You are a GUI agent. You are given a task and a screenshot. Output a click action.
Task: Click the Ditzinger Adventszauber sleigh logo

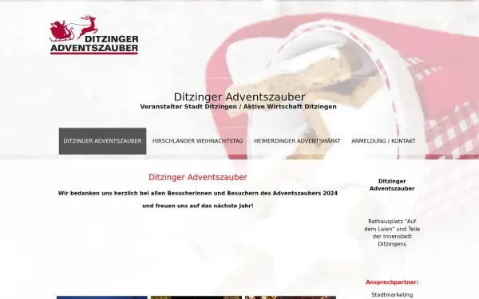94,34
